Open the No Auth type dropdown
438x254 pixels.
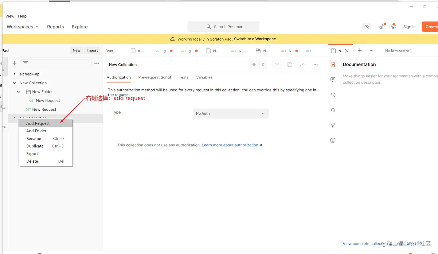point(231,114)
